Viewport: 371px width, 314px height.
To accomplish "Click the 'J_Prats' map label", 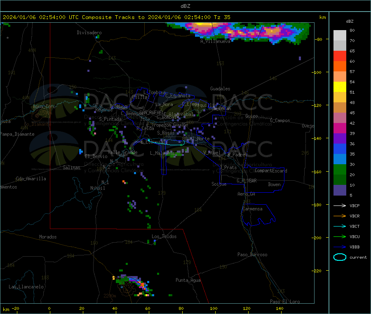I will pos(228,168).
